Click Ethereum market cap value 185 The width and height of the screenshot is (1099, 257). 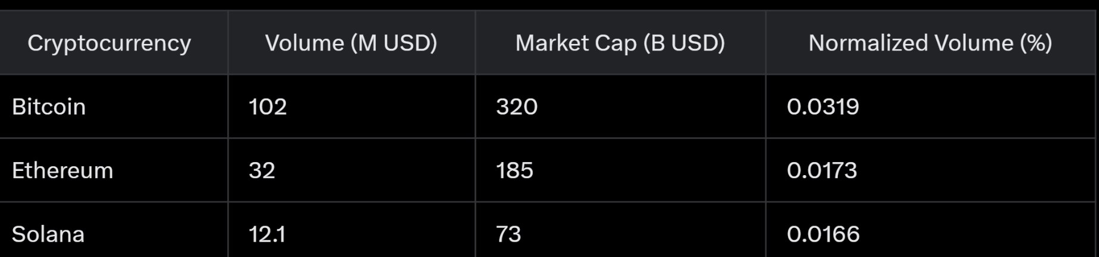click(514, 170)
